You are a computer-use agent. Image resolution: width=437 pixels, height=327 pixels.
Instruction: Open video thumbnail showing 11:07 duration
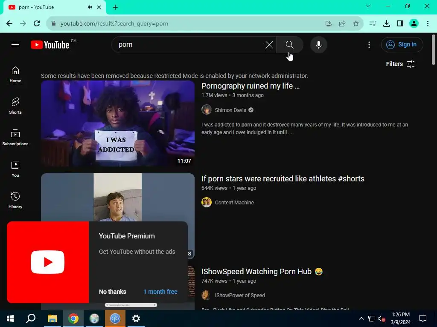pos(118,123)
